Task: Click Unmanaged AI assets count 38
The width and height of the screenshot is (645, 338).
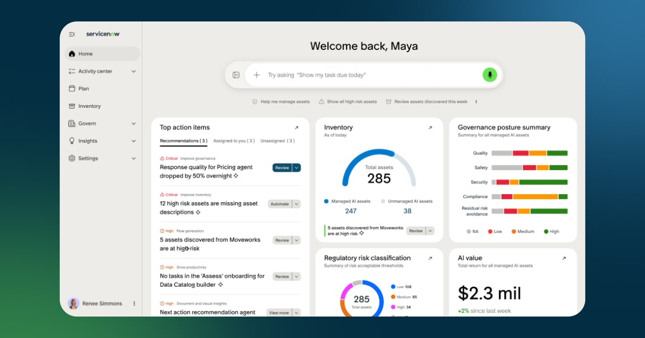Action: pos(407,211)
